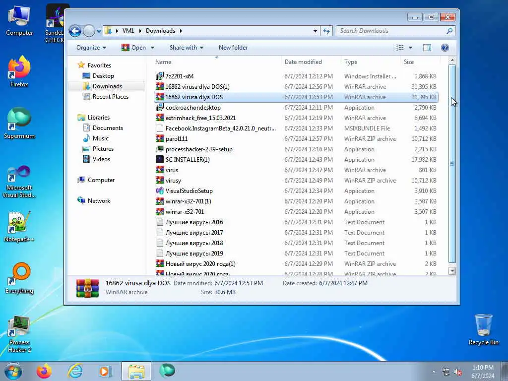Select the 16862 virusa dlya DOS(1) archive
This screenshot has width=508, height=381.
pyautogui.click(x=296, y=86)
